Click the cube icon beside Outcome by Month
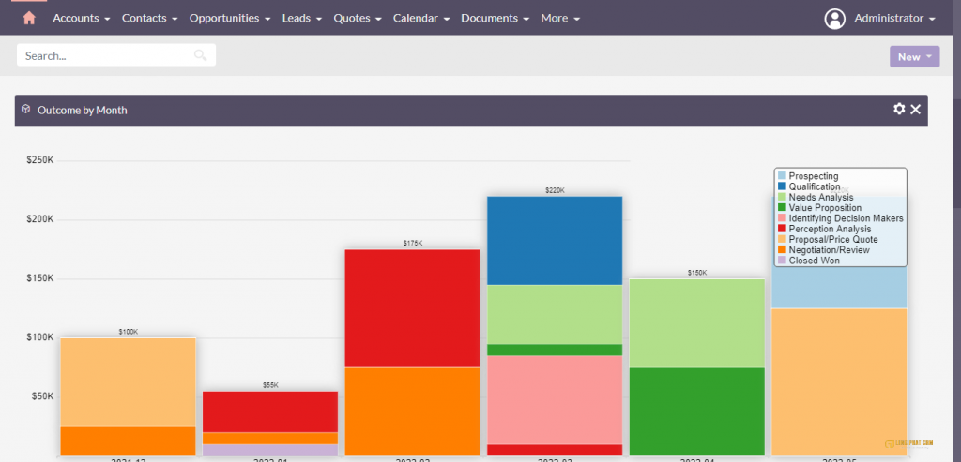Viewport: 961px width, 462px height. pos(26,110)
